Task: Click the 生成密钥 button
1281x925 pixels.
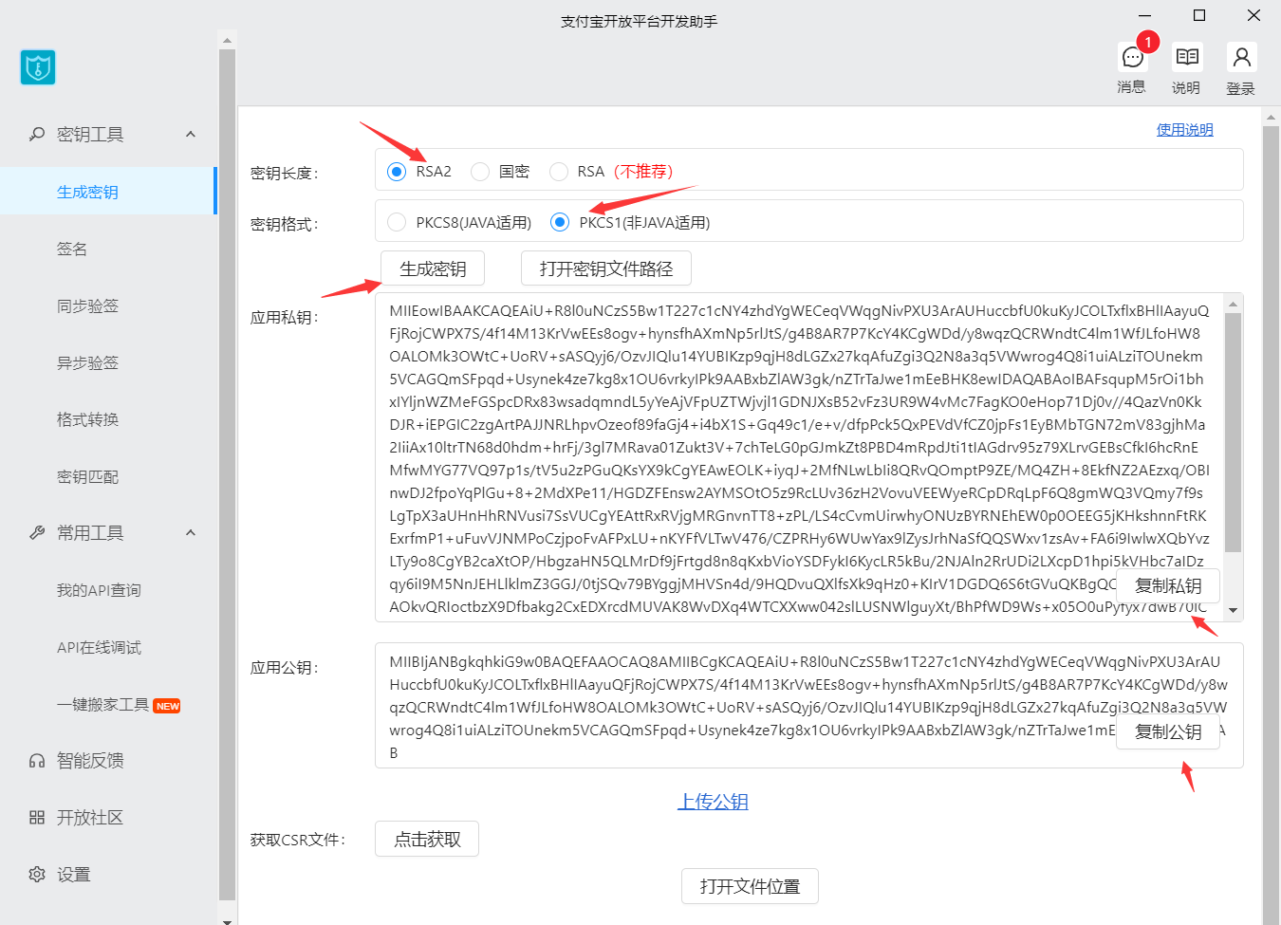Action: click(433, 268)
